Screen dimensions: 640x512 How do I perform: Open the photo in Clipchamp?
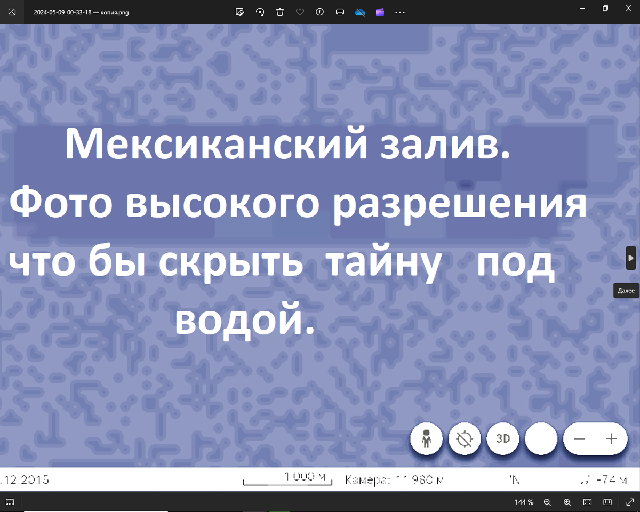380,12
